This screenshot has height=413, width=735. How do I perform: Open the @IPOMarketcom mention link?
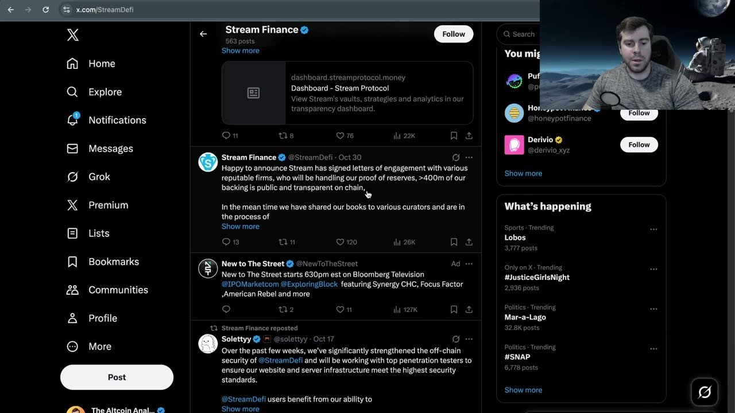click(x=250, y=284)
